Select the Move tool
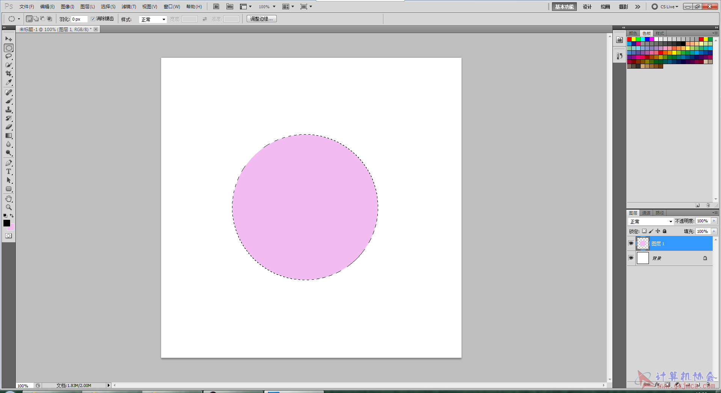 click(9, 39)
